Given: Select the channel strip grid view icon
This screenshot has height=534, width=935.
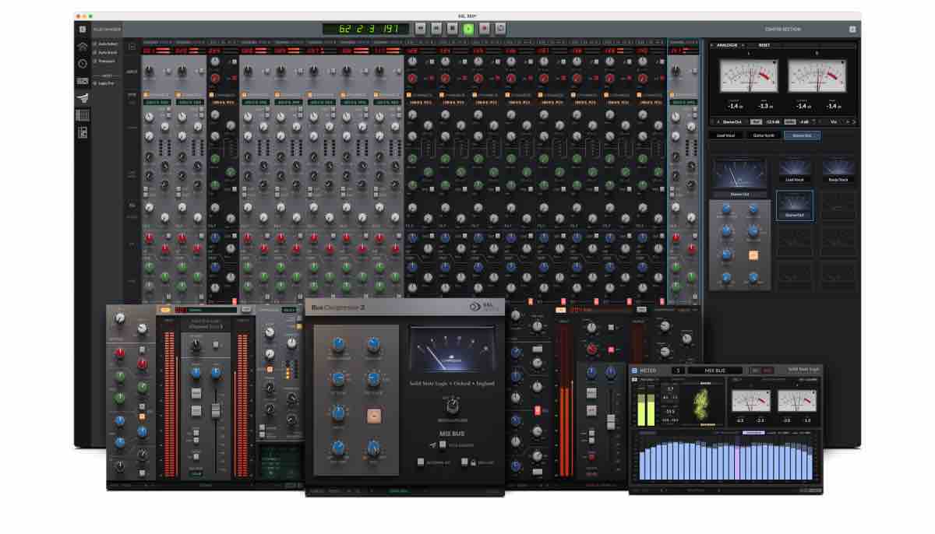Looking at the screenshot, I should point(82,115).
